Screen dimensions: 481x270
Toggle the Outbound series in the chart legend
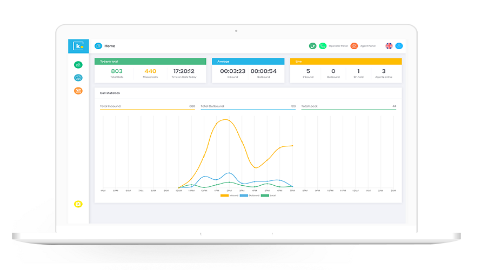250,195
